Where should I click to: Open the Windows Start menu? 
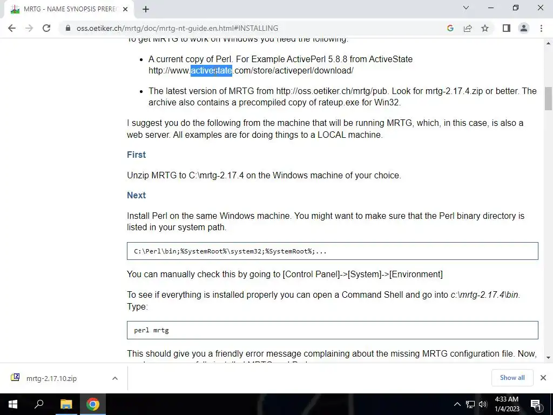click(13, 404)
